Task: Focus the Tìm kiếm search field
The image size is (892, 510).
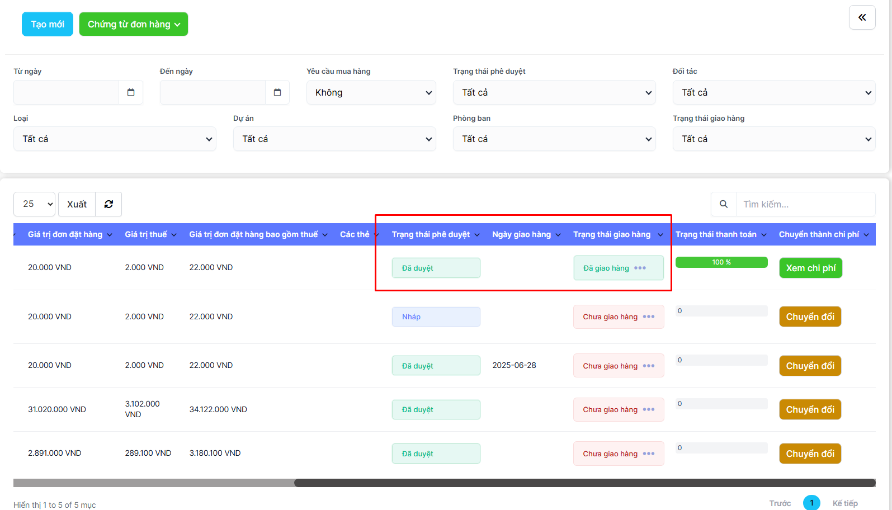Action: 805,204
